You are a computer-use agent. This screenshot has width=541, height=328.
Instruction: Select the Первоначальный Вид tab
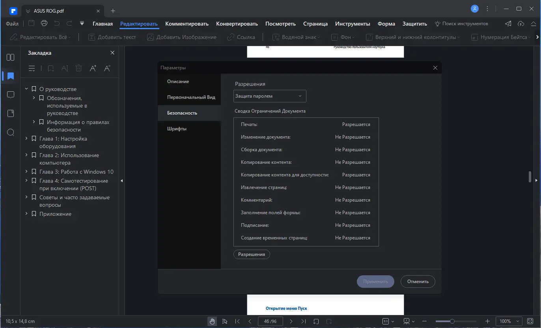tap(189, 97)
